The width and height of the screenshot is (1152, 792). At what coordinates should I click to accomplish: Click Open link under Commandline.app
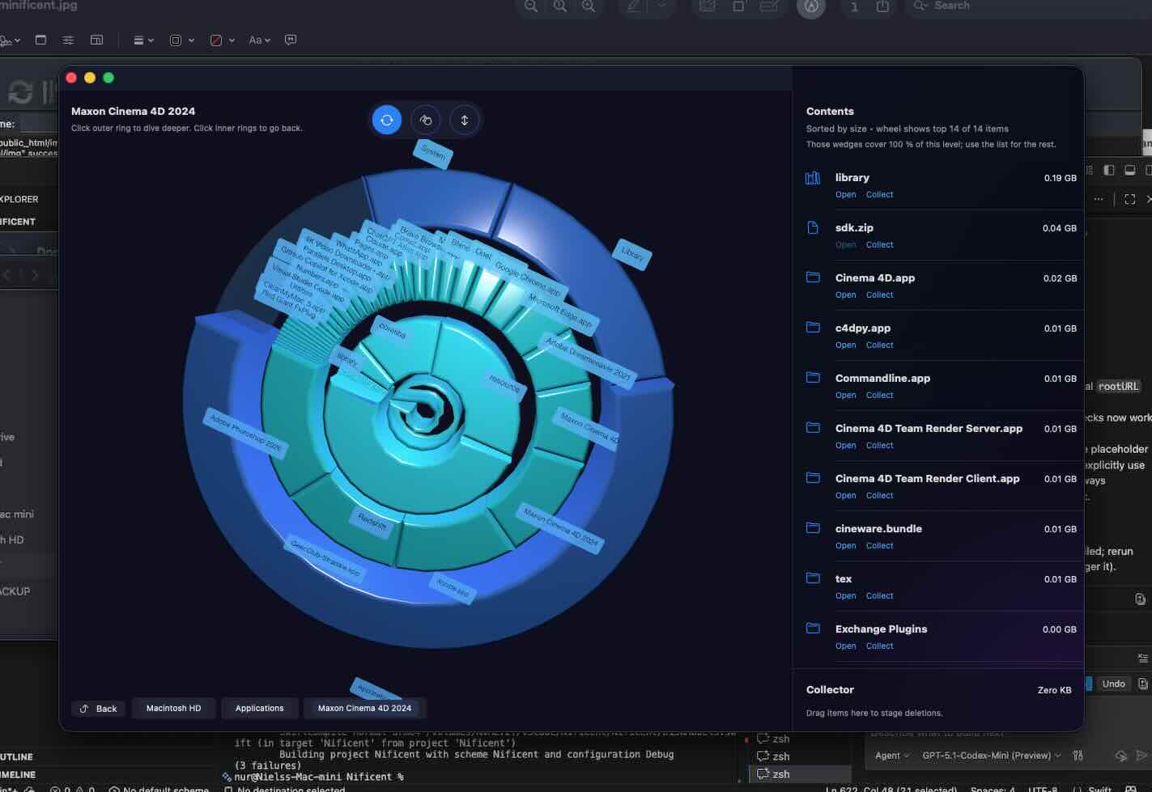coord(845,396)
